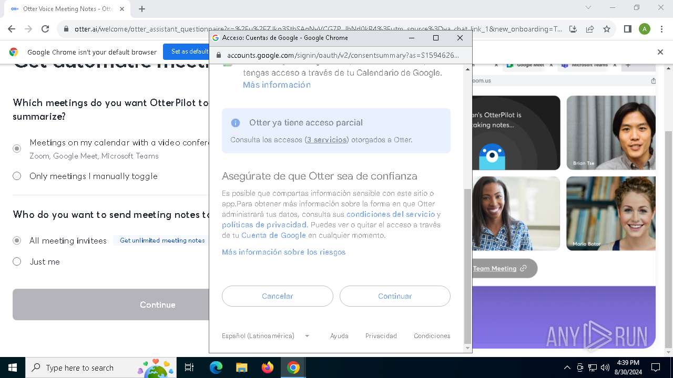The width and height of the screenshot is (673, 378).
Task: Click Windows Start button
Action: [13, 367]
